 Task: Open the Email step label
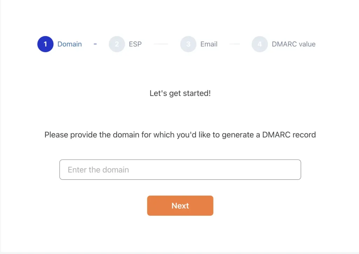(209, 44)
